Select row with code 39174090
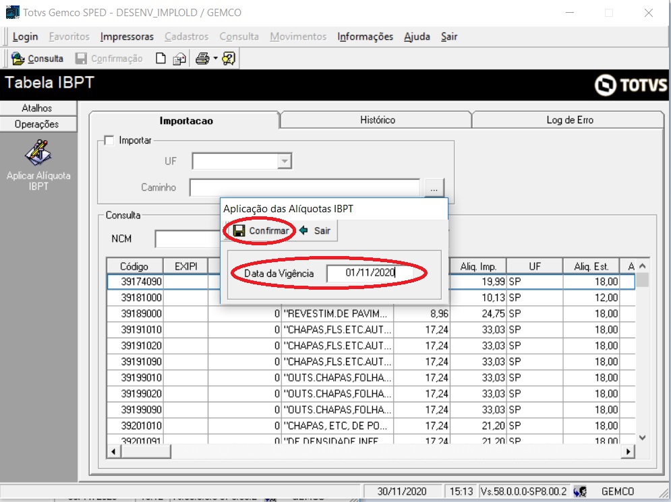Screen dimensions: 671x502 point(371,282)
